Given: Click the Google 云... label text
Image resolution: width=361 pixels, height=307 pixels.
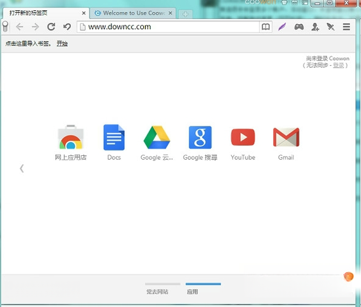Looking at the screenshot, I should coord(157,157).
